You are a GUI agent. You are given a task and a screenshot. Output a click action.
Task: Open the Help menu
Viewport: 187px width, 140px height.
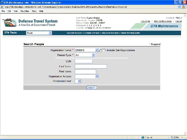coord(41,11)
